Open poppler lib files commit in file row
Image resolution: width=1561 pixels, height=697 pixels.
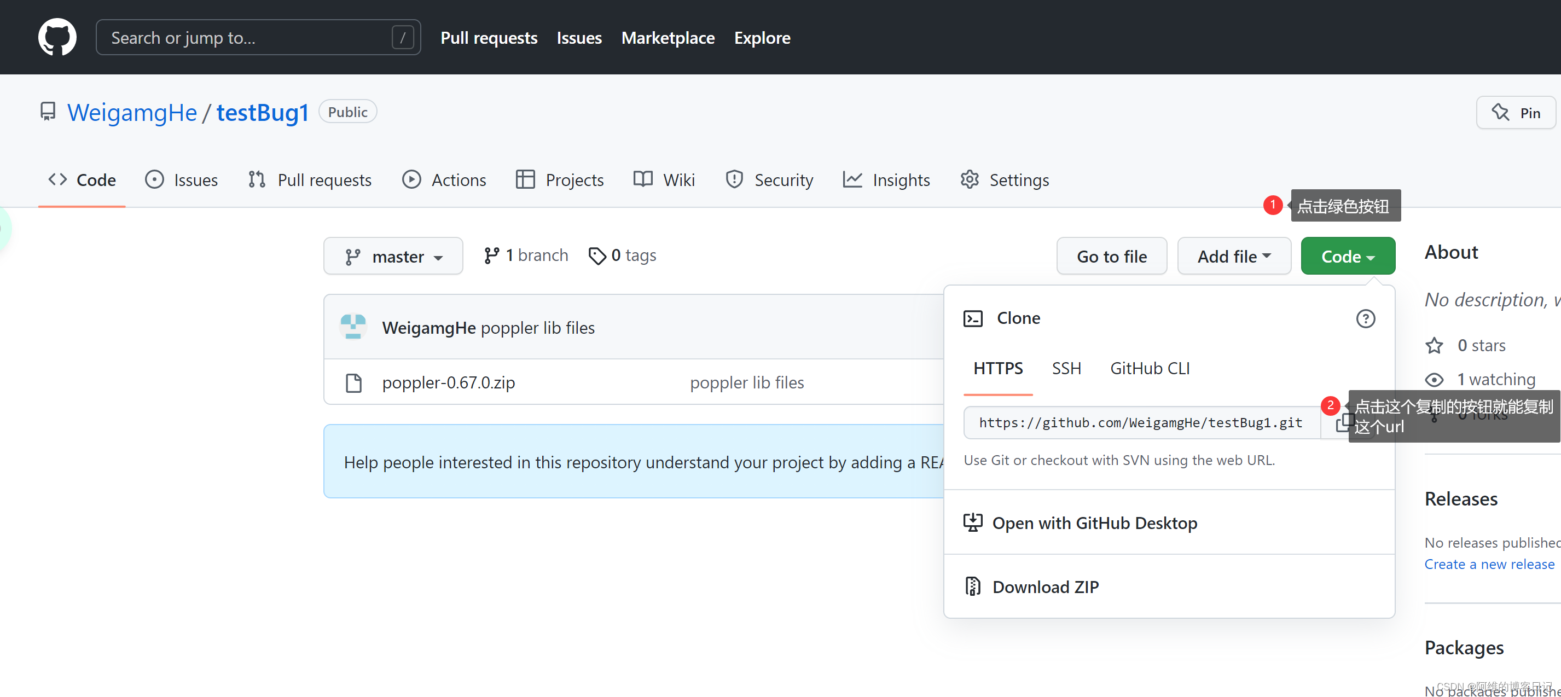[746, 382]
